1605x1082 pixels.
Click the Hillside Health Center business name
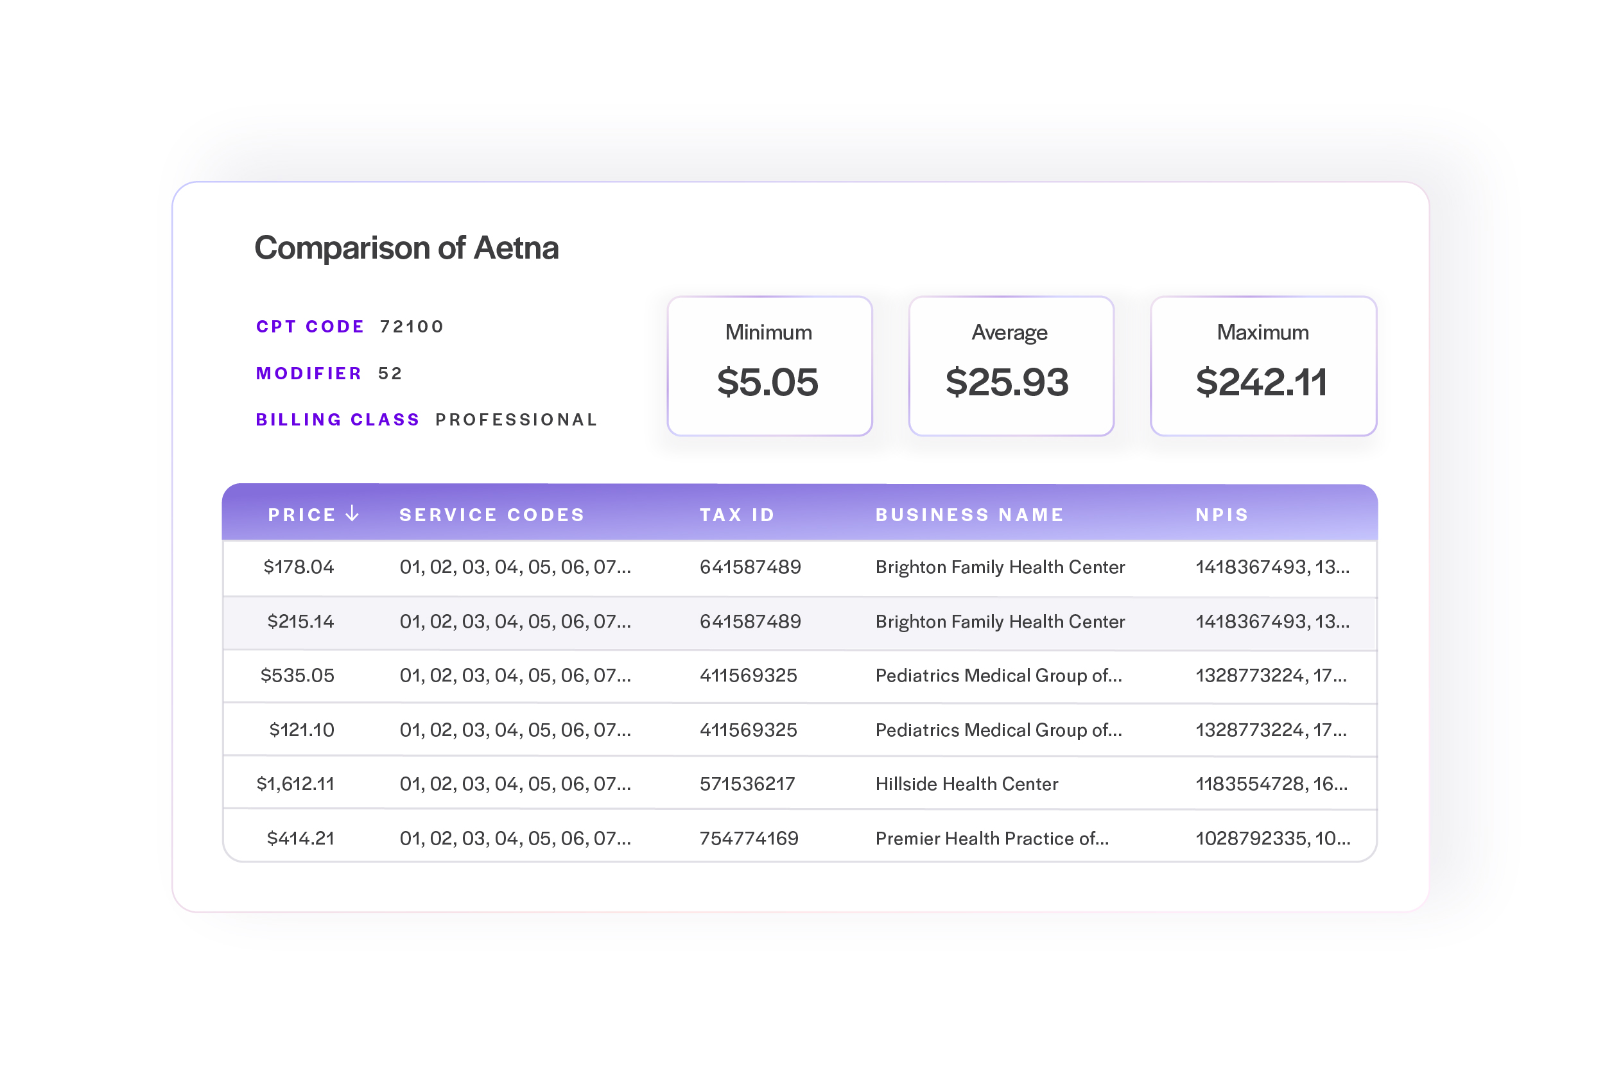point(966,784)
